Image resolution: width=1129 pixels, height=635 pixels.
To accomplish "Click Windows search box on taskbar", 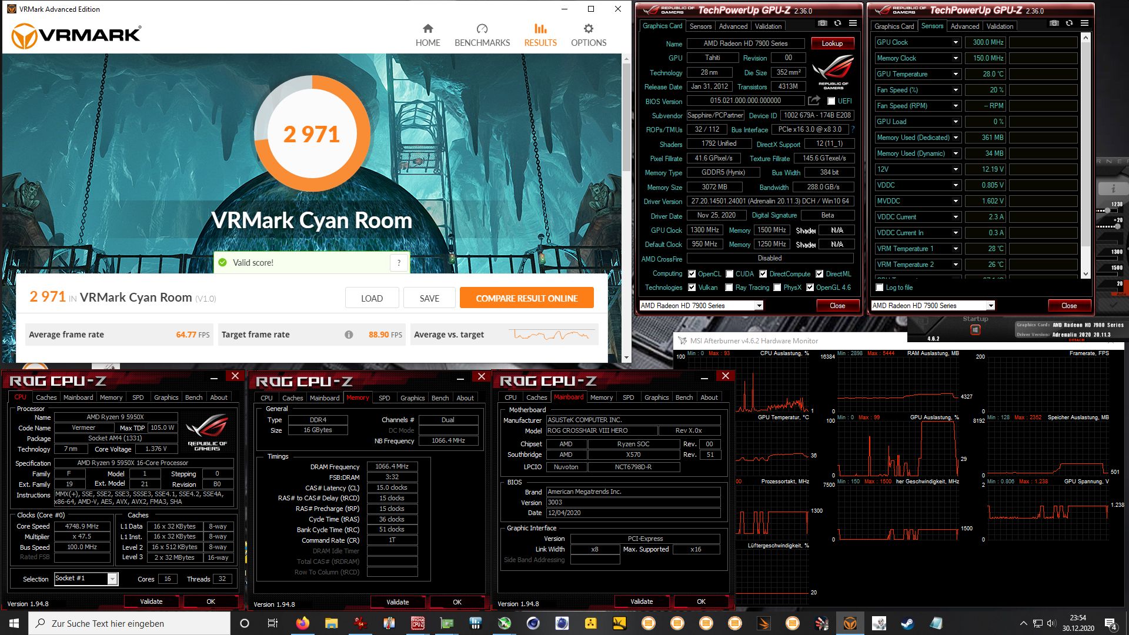I will (129, 623).
